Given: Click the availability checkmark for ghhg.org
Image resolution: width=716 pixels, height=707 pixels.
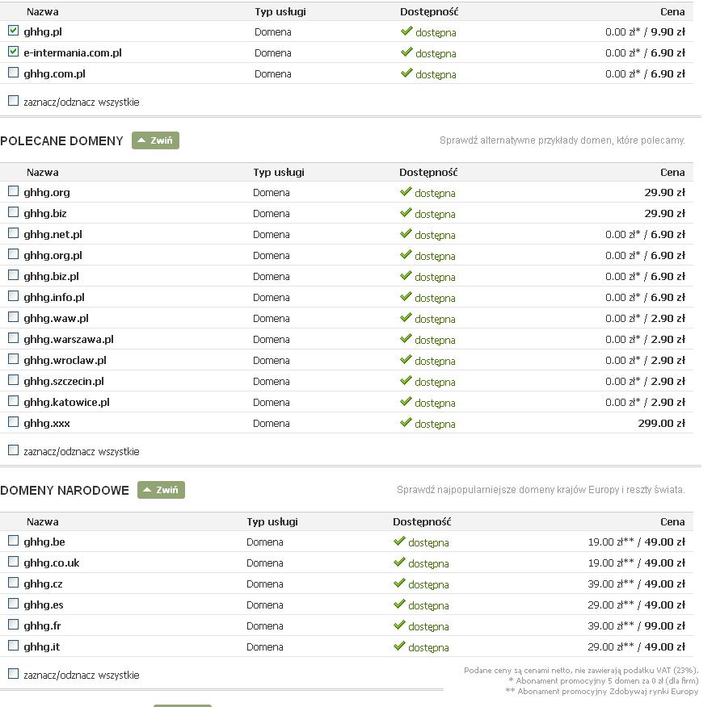Looking at the screenshot, I should [406, 191].
